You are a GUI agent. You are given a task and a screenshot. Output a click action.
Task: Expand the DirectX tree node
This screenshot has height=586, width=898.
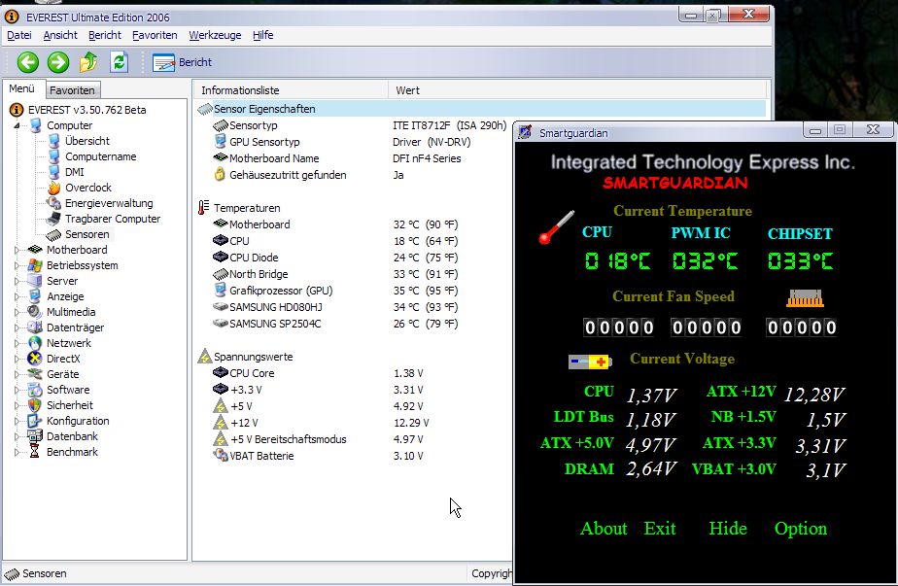17,358
